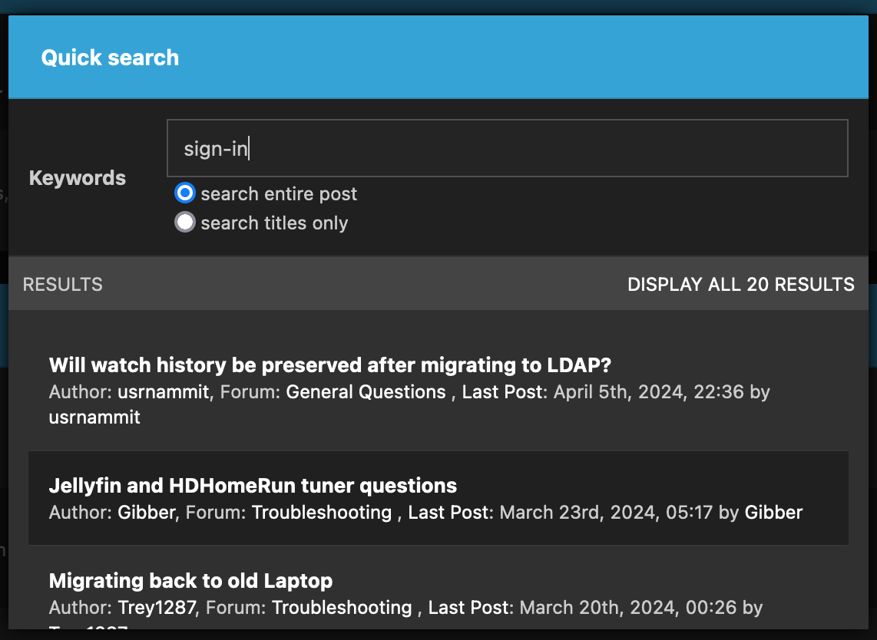Screen dimensions: 877x640
Task: Click the 'search titles only' label text
Action: tap(273, 223)
